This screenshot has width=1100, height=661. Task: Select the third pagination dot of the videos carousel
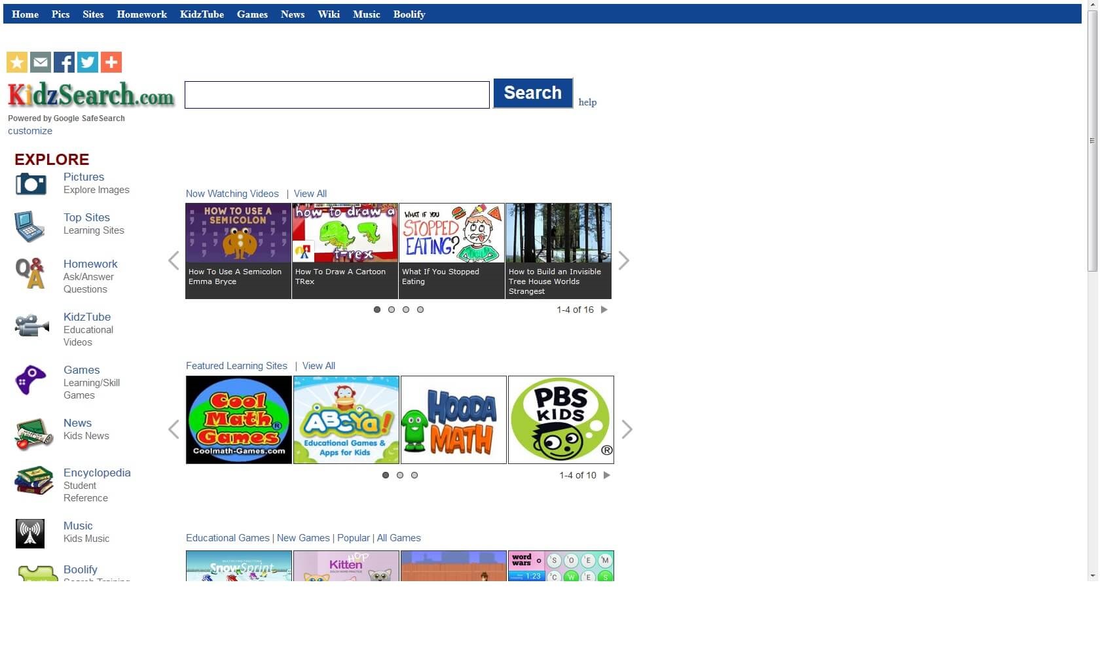(x=406, y=310)
